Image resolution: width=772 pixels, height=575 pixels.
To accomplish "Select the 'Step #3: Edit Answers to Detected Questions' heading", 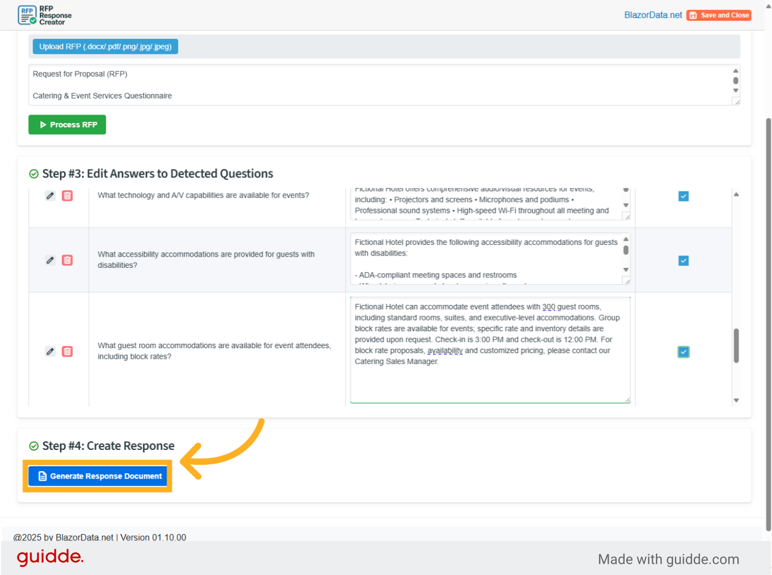I will 157,174.
